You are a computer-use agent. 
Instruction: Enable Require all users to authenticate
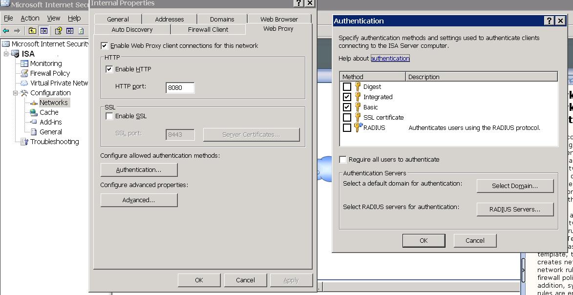tap(343, 160)
